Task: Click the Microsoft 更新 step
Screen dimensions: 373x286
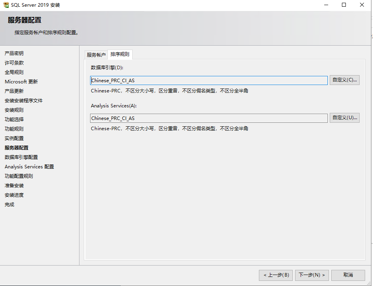Action: 21,81
